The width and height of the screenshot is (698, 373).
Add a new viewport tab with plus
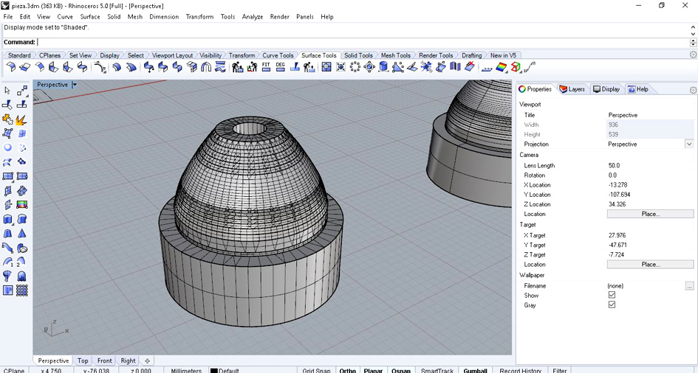(147, 360)
